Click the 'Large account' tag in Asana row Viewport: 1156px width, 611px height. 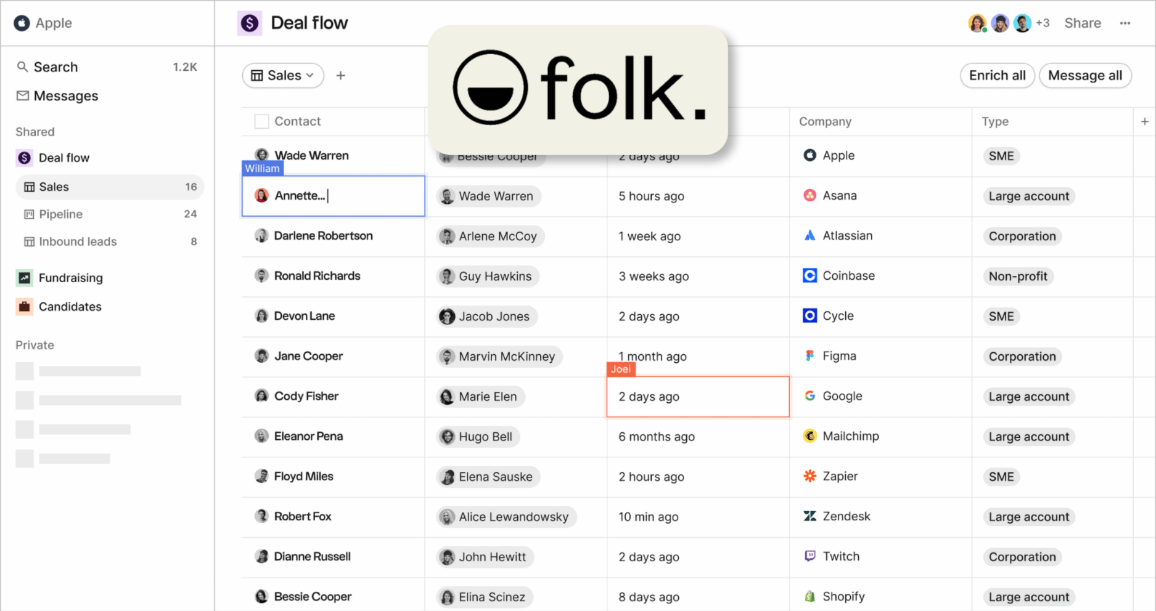tap(1029, 196)
